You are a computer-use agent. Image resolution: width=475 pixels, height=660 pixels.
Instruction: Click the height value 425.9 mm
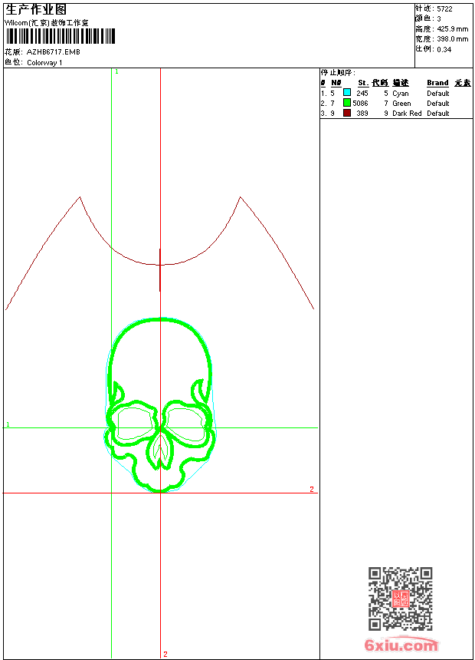click(x=452, y=28)
